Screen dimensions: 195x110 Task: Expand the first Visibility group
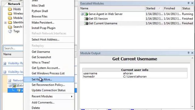click(5, 63)
